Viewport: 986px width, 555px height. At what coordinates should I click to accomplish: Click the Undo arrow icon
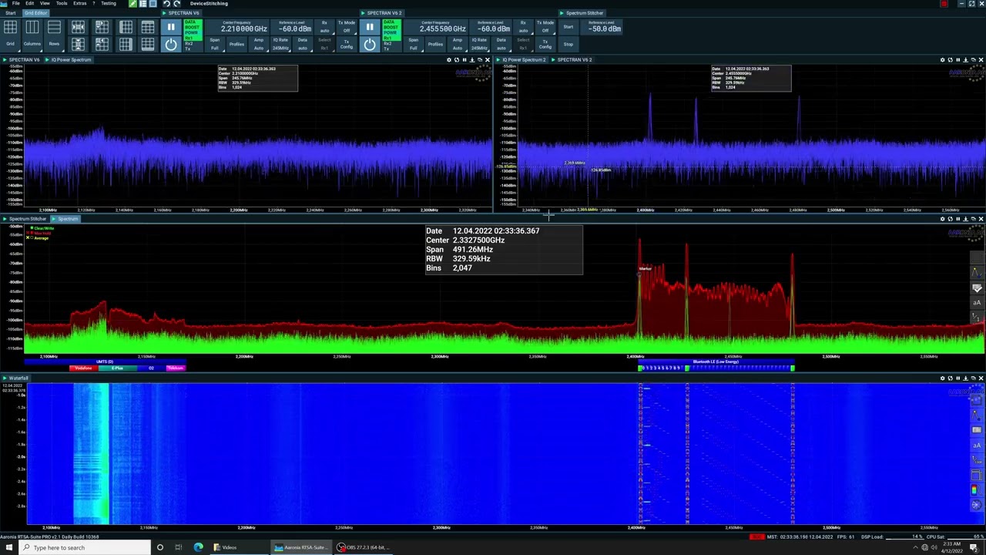(166, 4)
